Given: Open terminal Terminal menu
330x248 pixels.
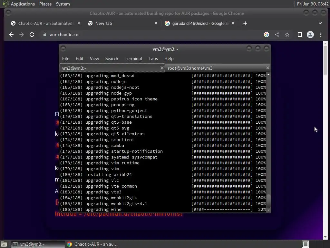Looking at the screenshot, I should 133,59.
